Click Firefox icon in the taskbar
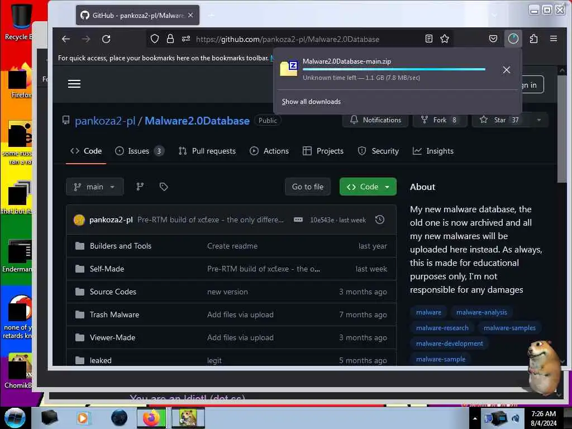Image resolution: width=572 pixels, height=429 pixels. [151, 418]
